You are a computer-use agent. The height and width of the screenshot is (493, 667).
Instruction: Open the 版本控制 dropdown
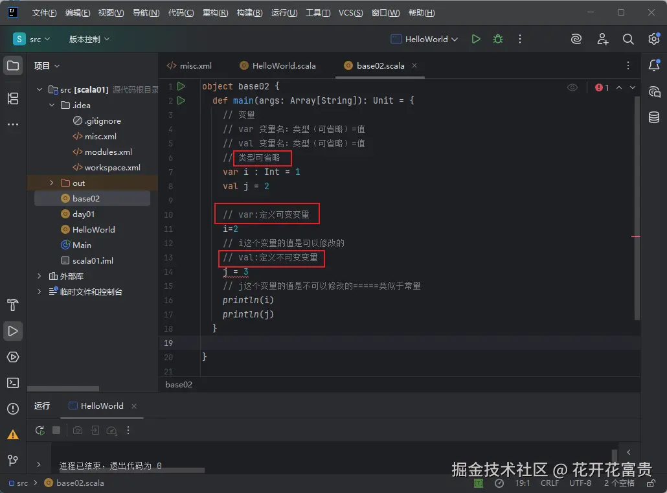89,39
